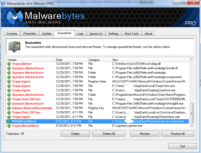
Task: Click bug icon beside byos.exe row
Action: [9, 117]
